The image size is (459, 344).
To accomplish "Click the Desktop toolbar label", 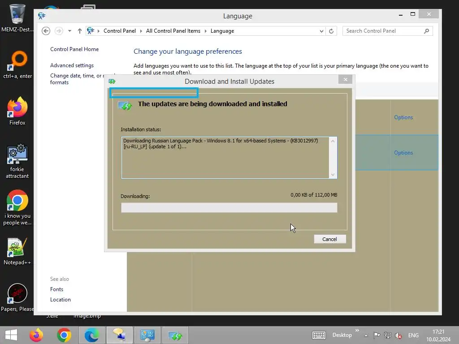I will click(342, 335).
